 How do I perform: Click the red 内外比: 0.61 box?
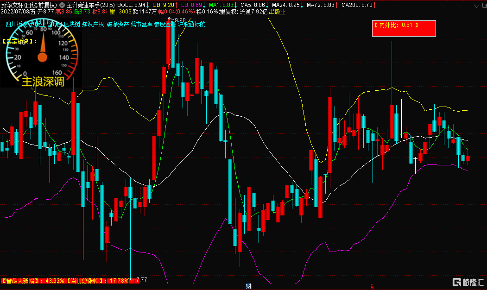tap(404, 28)
